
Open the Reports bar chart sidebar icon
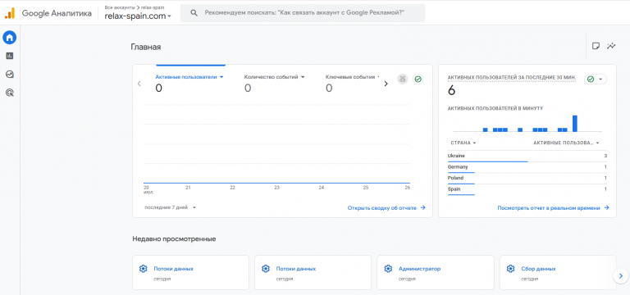10,56
